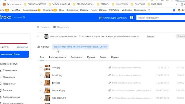Focus the Поиск по разделу search field

(x=161, y=18)
